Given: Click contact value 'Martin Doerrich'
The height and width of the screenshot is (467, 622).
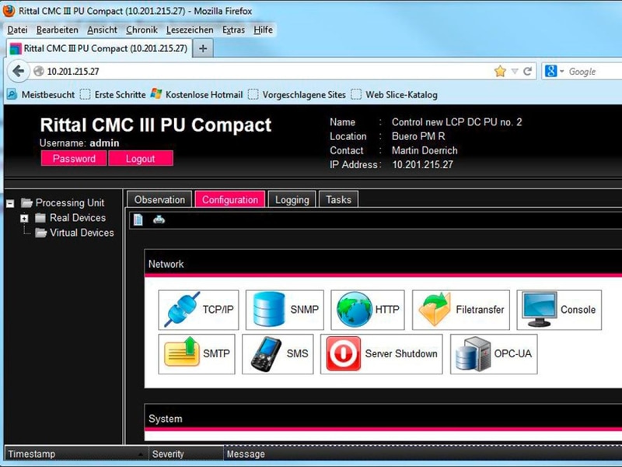Looking at the screenshot, I should tap(425, 150).
